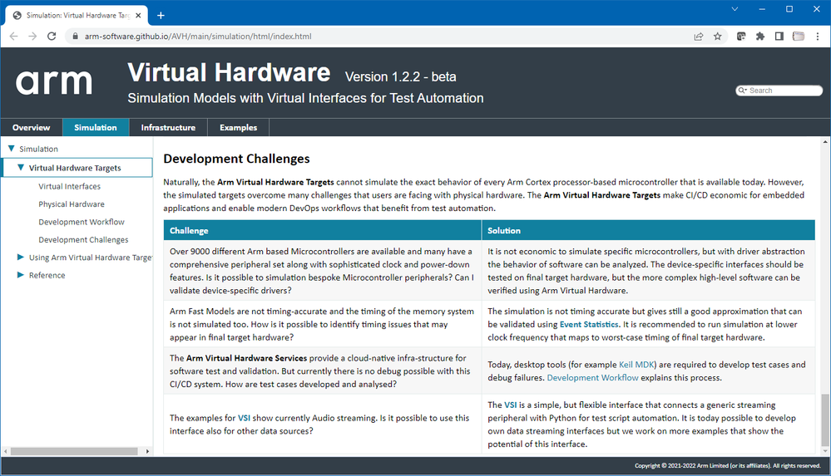Open the browser extensions puzzle icon
The height and width of the screenshot is (476, 831).
(760, 36)
